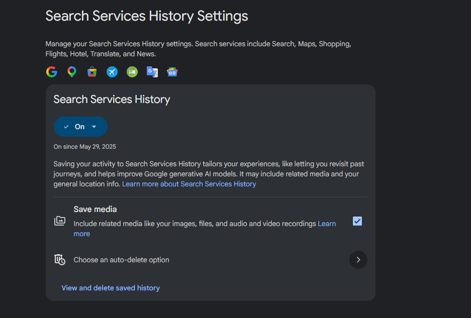This screenshot has height=318, width=471.
Task: Open Learn more about Search Services History
Action: click(x=189, y=184)
